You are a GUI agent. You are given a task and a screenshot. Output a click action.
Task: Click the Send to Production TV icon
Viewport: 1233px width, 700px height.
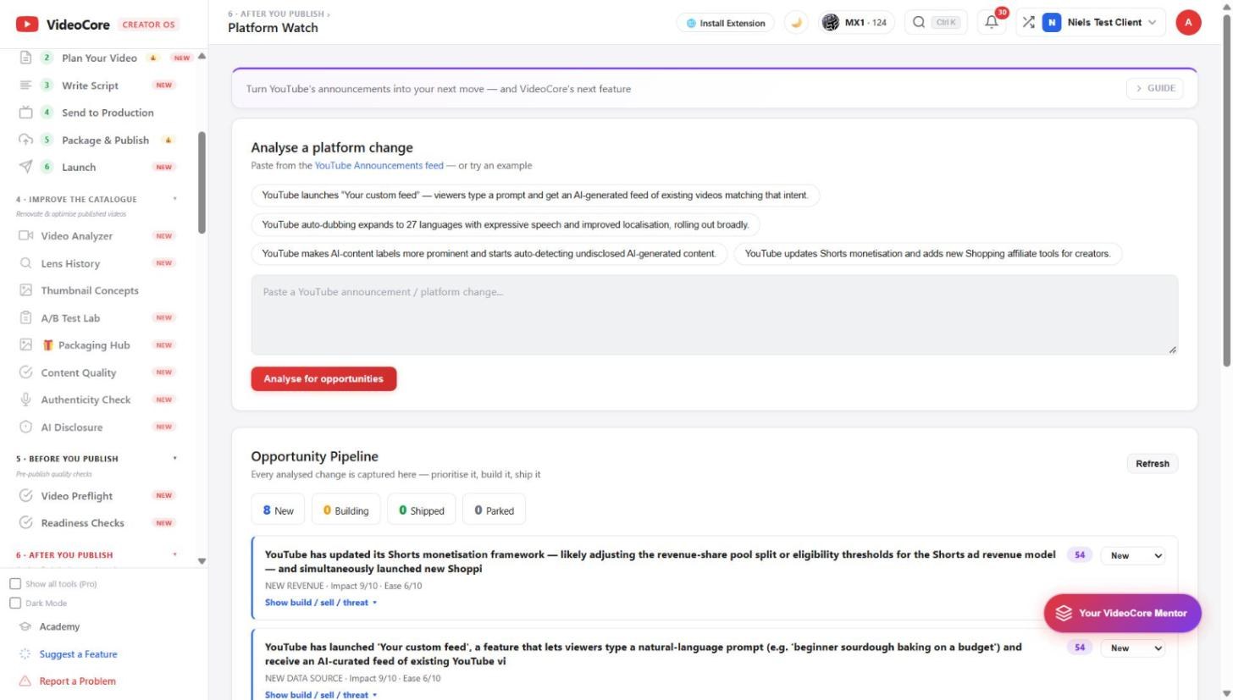point(25,113)
